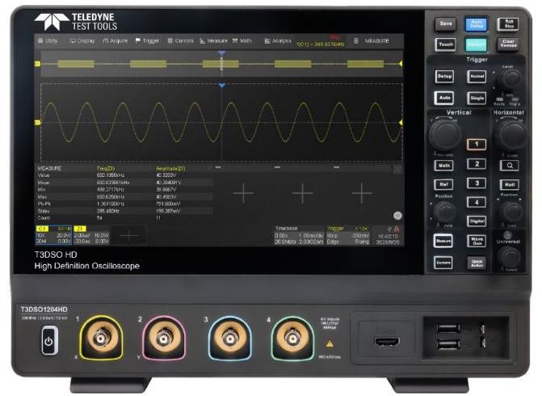
Task: Tap the zoom window box on the overview trace
Action: coord(221,64)
